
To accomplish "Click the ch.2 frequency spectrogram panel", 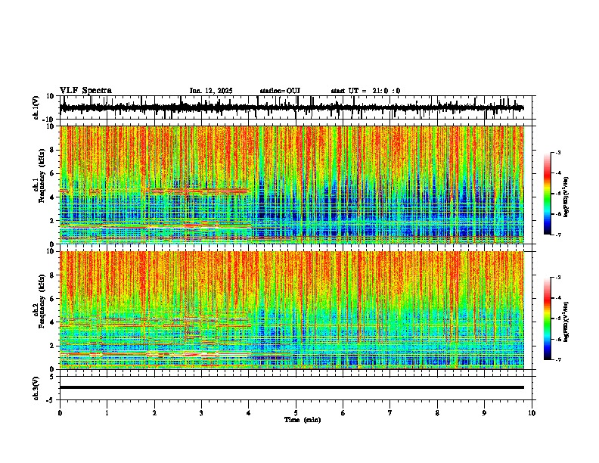I will click(x=291, y=310).
